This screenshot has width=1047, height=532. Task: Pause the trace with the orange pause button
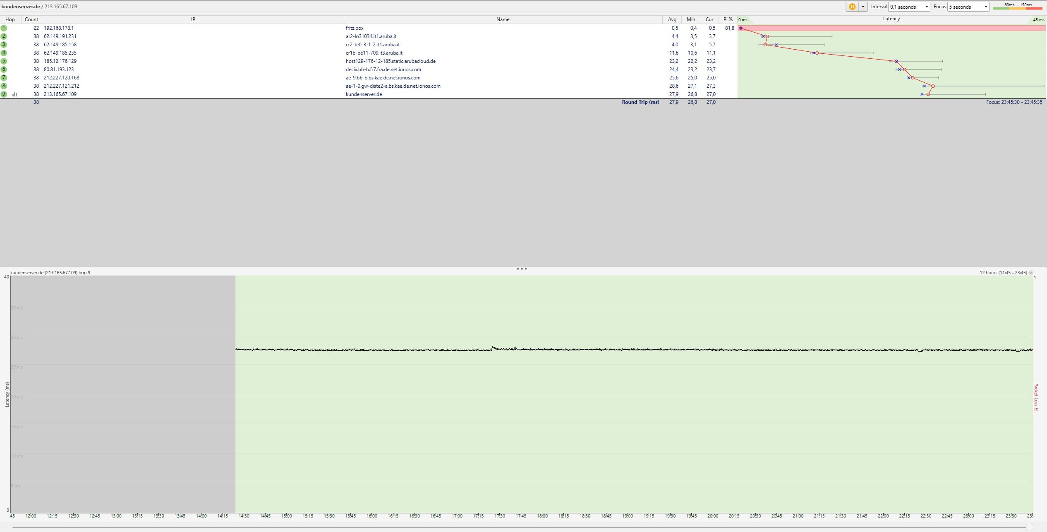[852, 7]
